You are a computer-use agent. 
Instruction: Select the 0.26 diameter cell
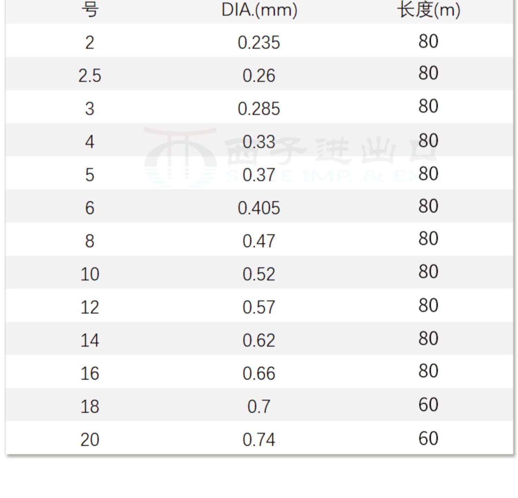coord(259,76)
